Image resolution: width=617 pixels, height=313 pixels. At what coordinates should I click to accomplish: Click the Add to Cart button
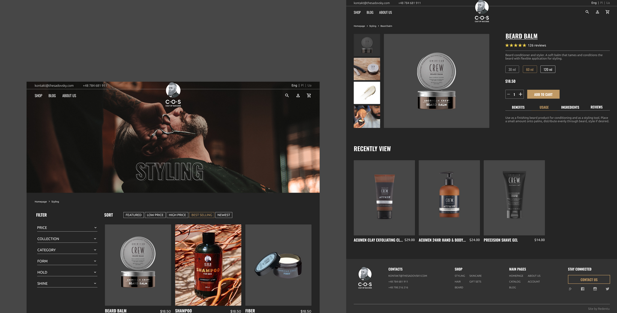(x=543, y=94)
